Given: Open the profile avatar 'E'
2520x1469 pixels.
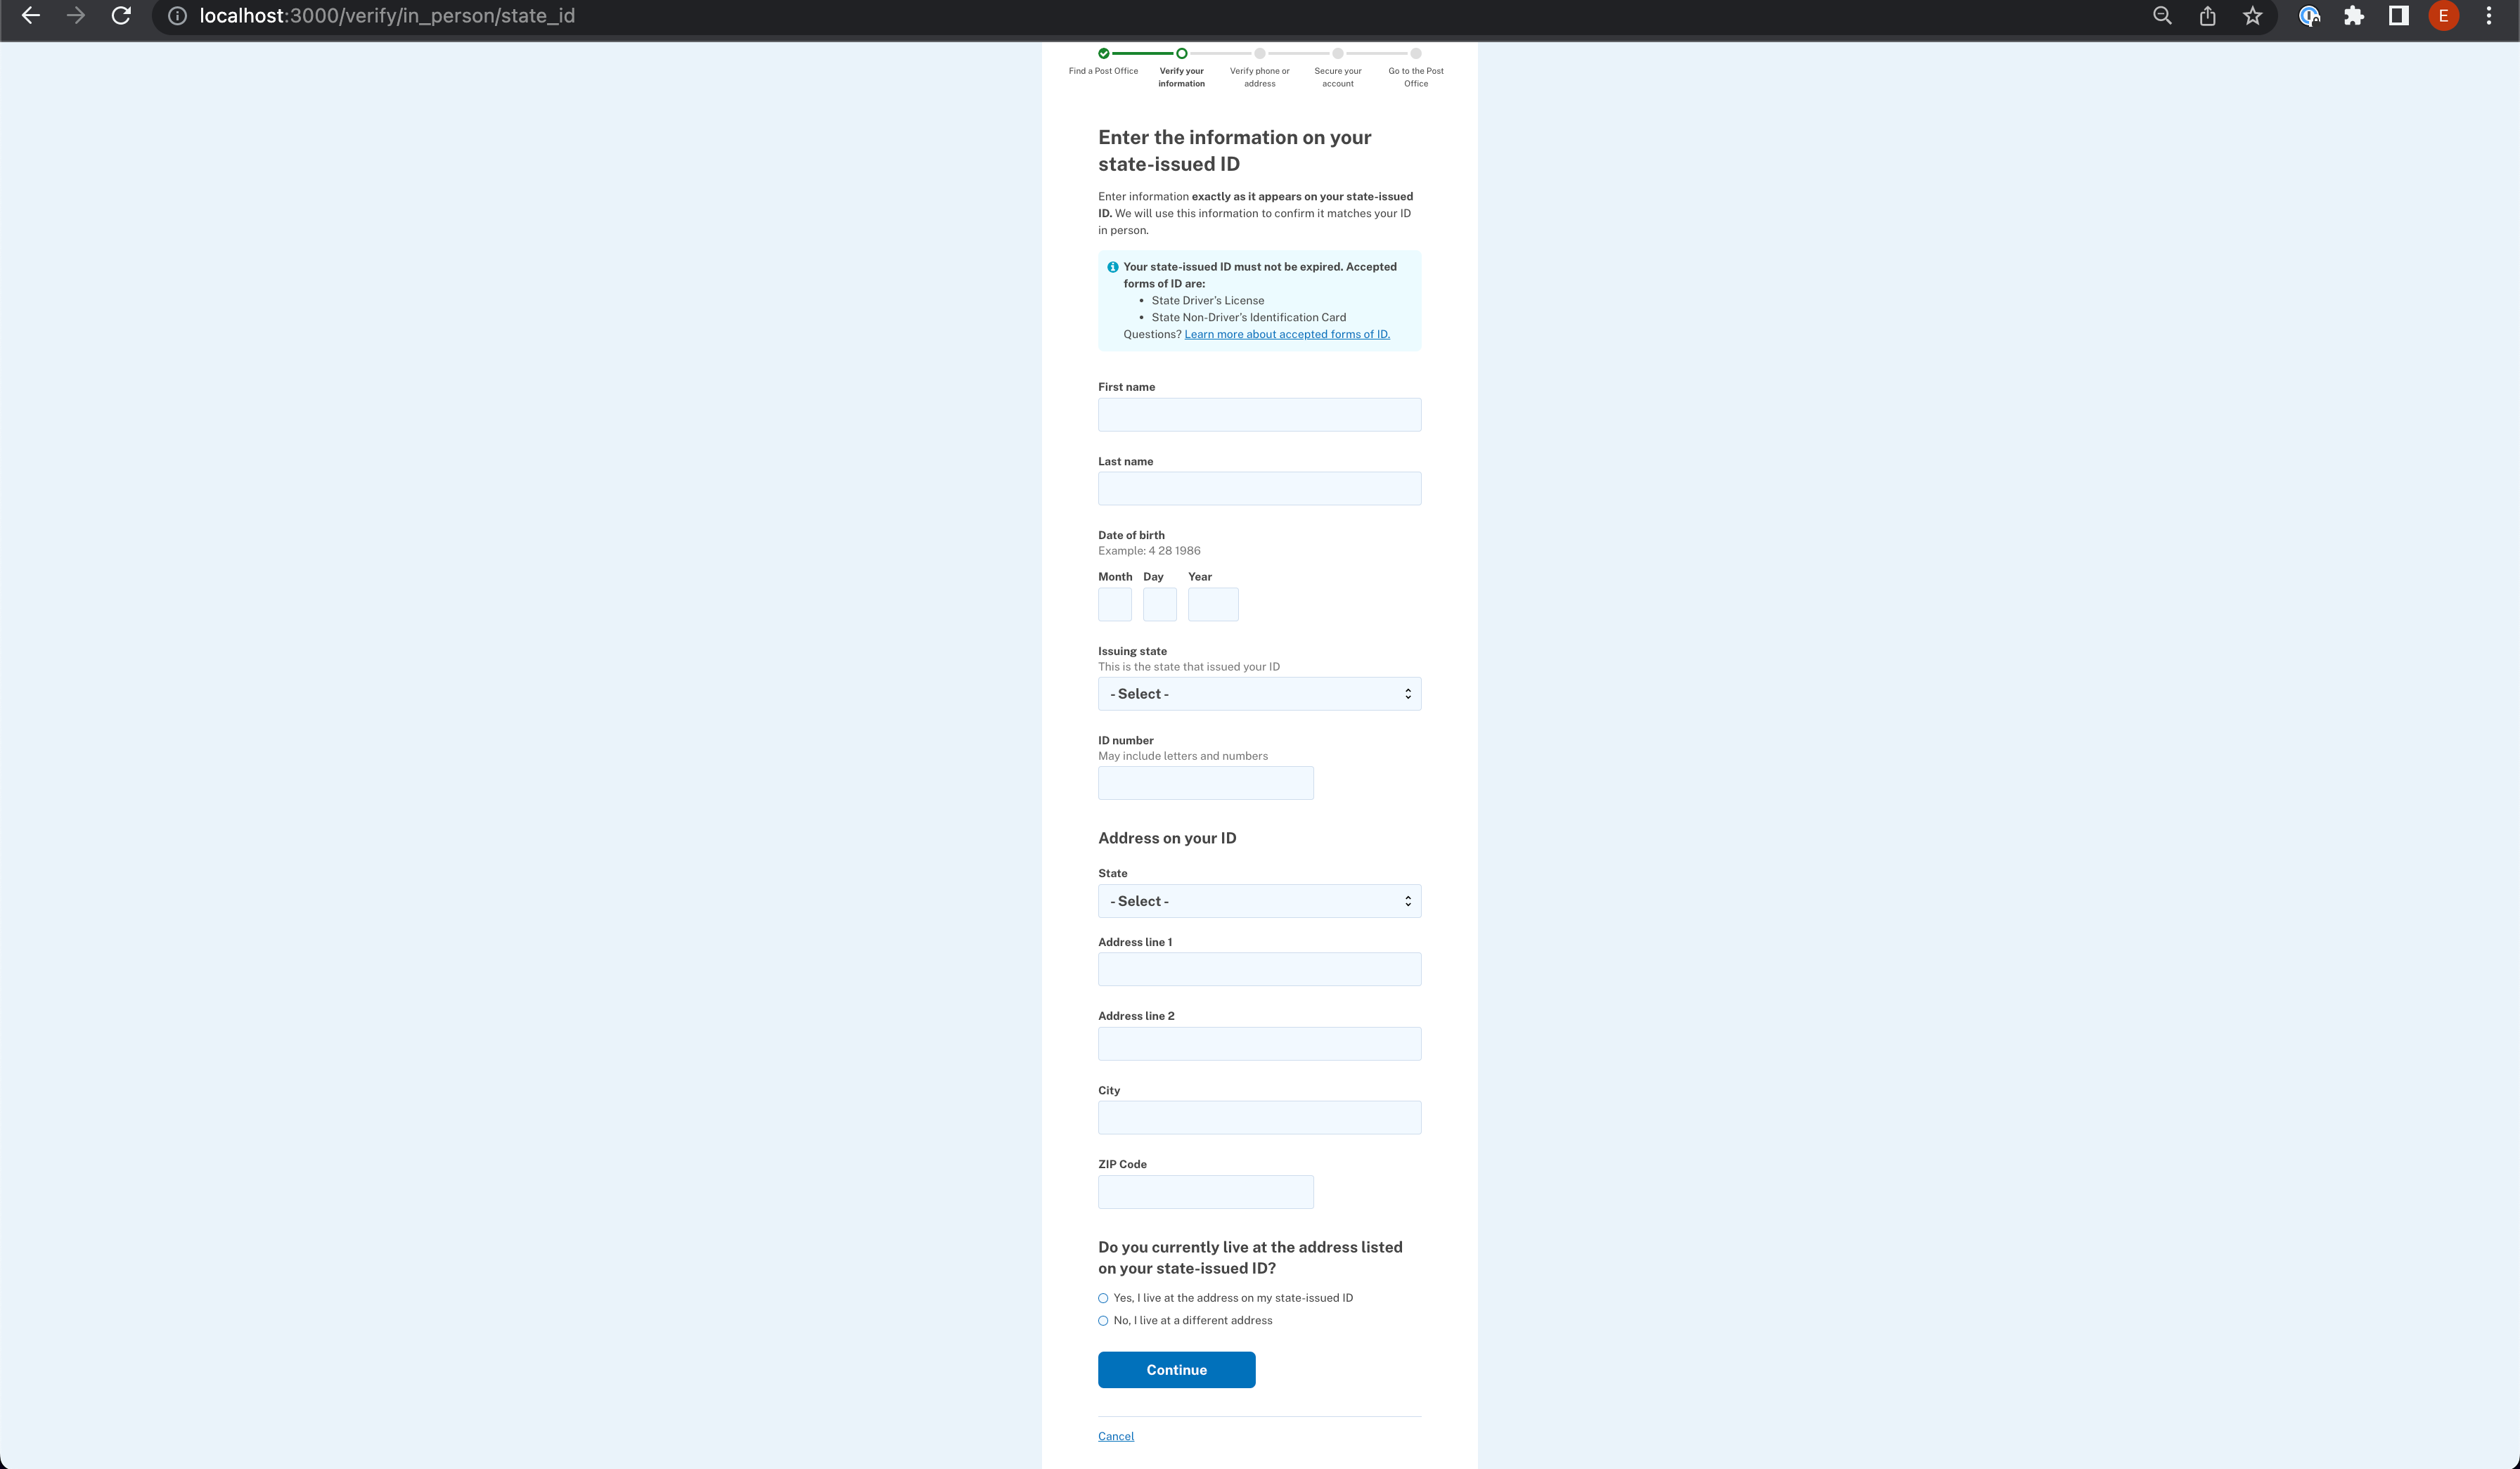Looking at the screenshot, I should [2443, 16].
